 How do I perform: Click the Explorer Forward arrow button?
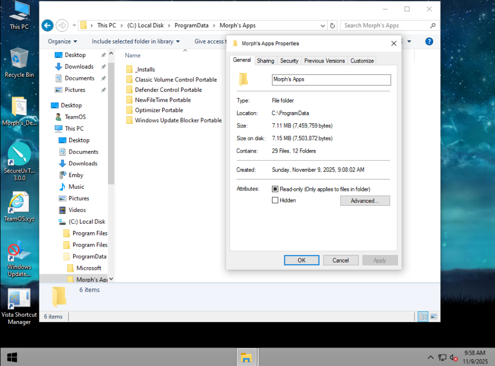(62, 25)
